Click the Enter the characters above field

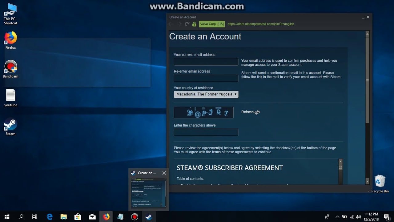click(206, 132)
